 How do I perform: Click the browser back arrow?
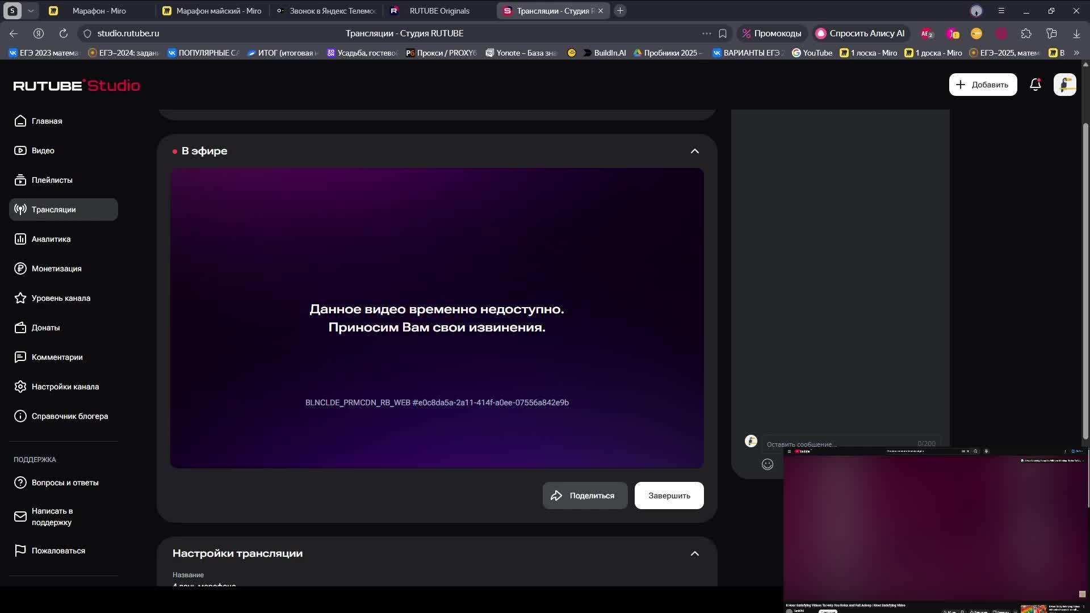point(14,33)
